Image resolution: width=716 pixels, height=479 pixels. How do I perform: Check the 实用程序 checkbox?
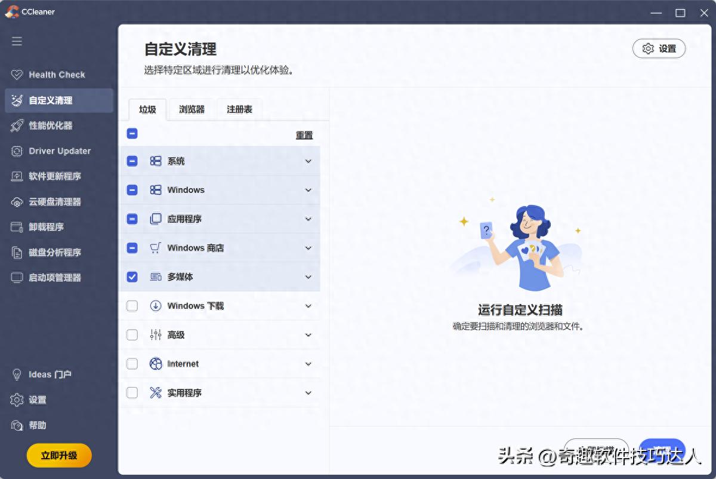tap(132, 392)
